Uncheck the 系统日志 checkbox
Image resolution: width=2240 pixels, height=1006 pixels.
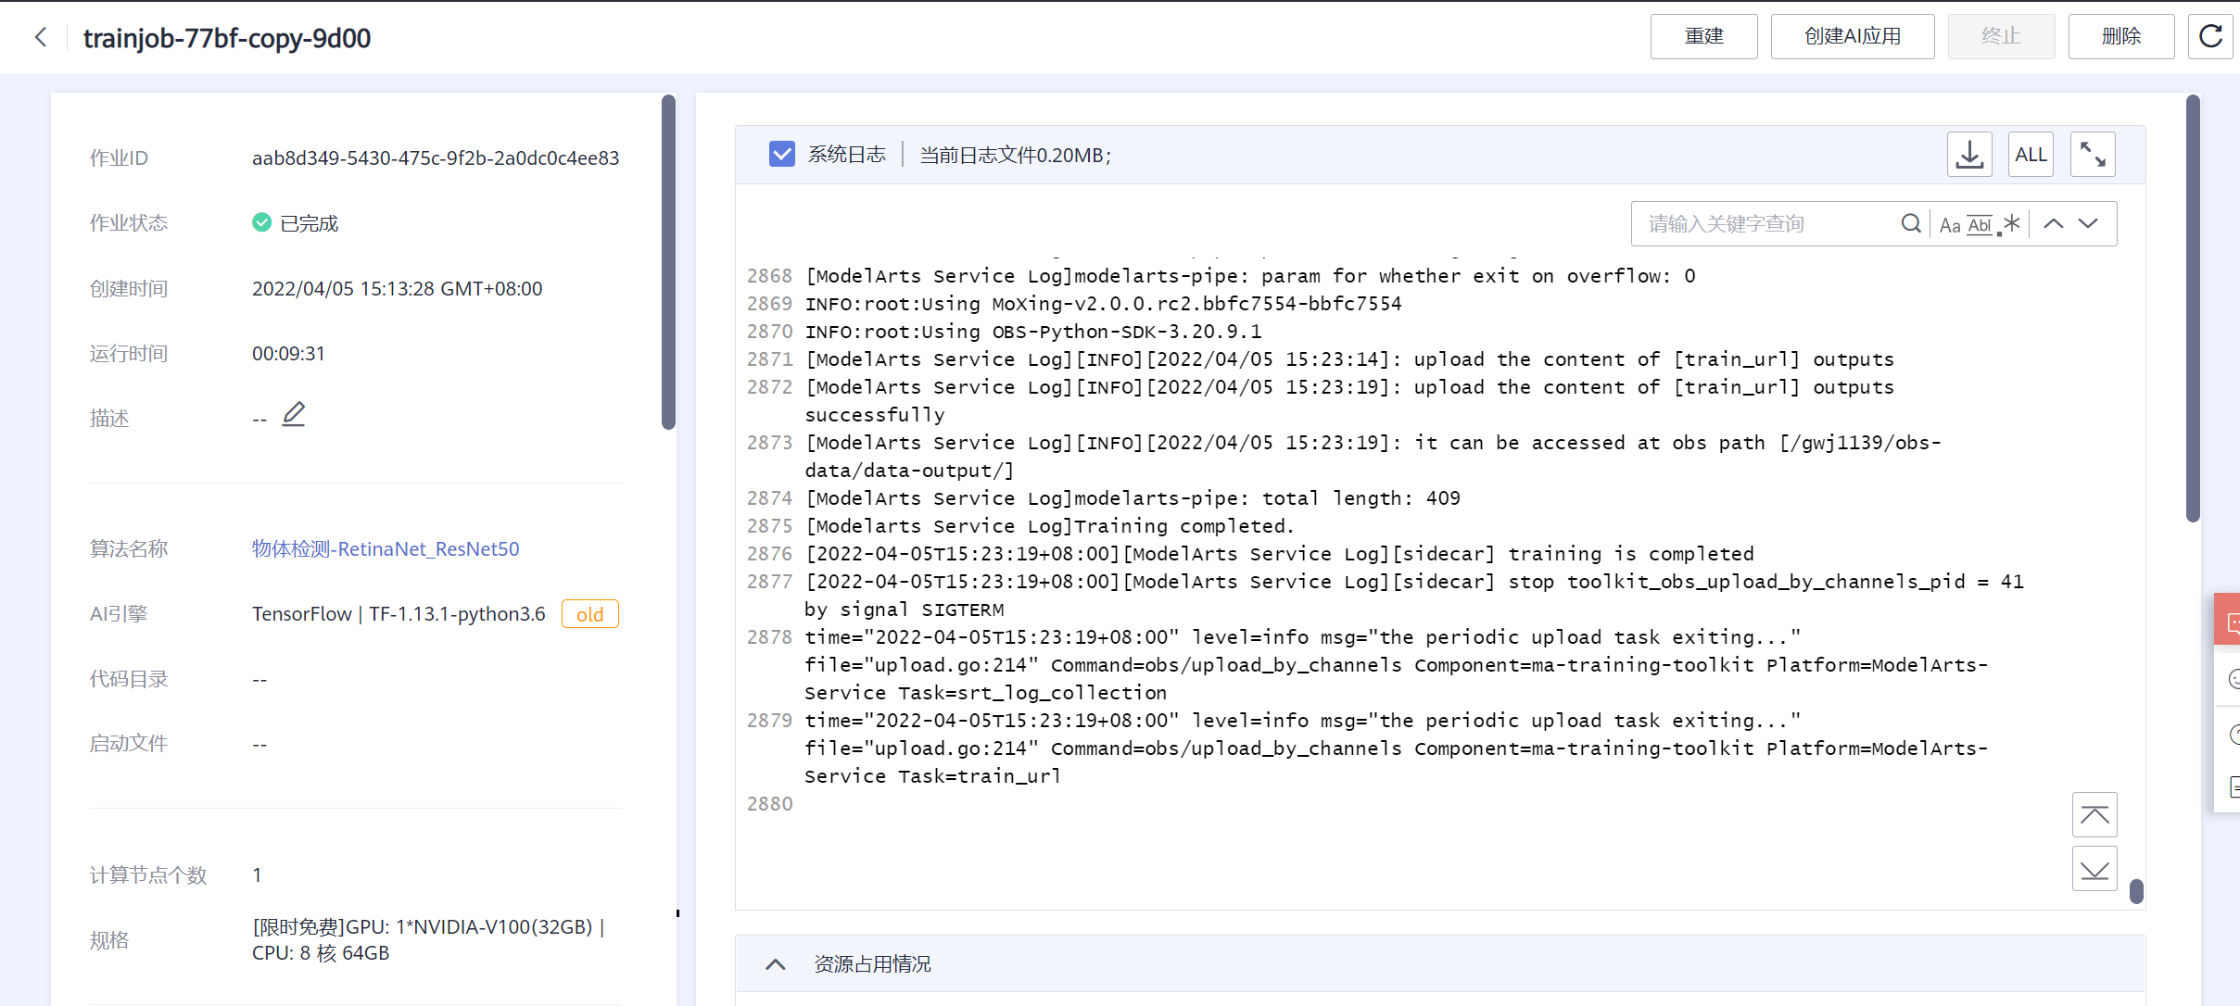[x=781, y=155]
